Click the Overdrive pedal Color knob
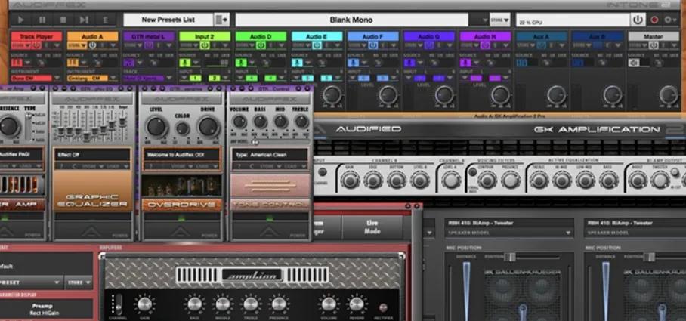Viewport: 686px width, 321px height. pos(182,128)
